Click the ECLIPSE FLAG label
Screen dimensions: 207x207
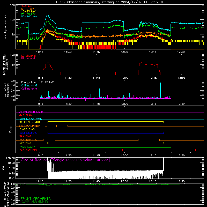pyautogui.click(x=28, y=133)
